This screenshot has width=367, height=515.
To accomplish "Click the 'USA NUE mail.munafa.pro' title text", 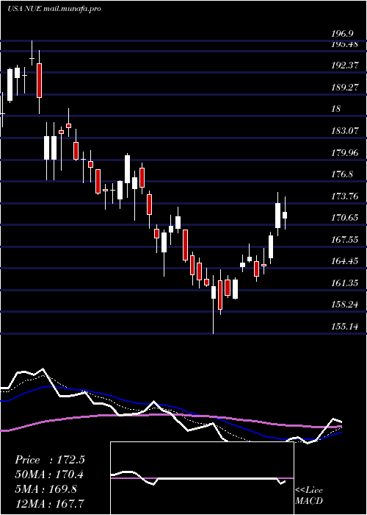I will [54, 9].
